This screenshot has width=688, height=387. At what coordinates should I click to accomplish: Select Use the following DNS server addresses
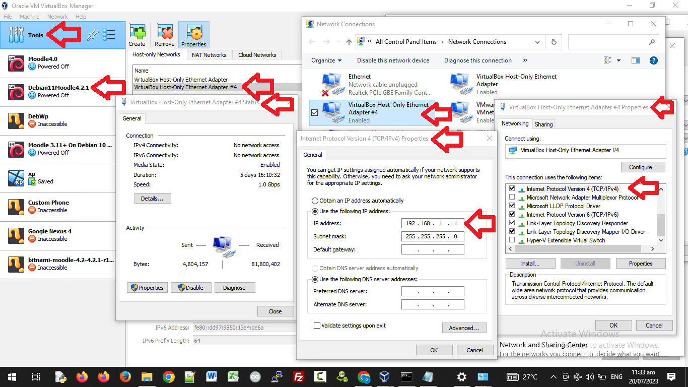coord(316,279)
